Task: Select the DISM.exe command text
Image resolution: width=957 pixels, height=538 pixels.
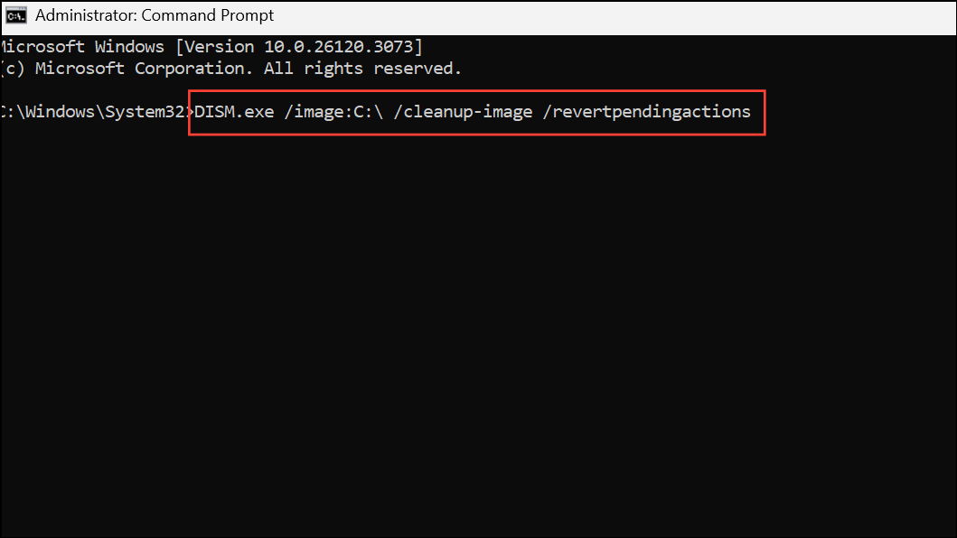Action: tap(234, 111)
